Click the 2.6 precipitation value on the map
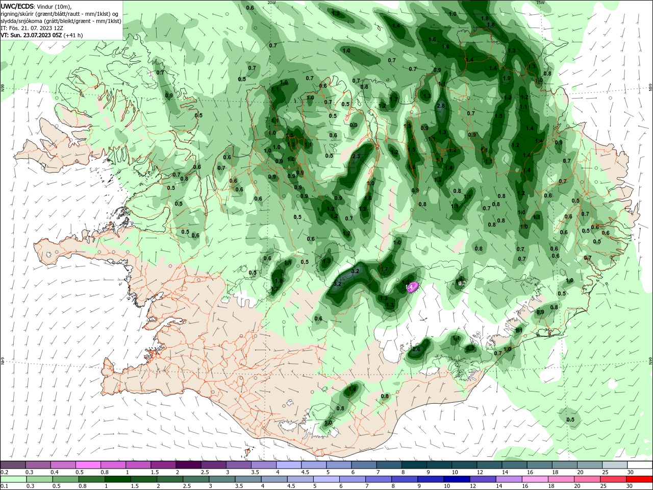 [x=416, y=349]
